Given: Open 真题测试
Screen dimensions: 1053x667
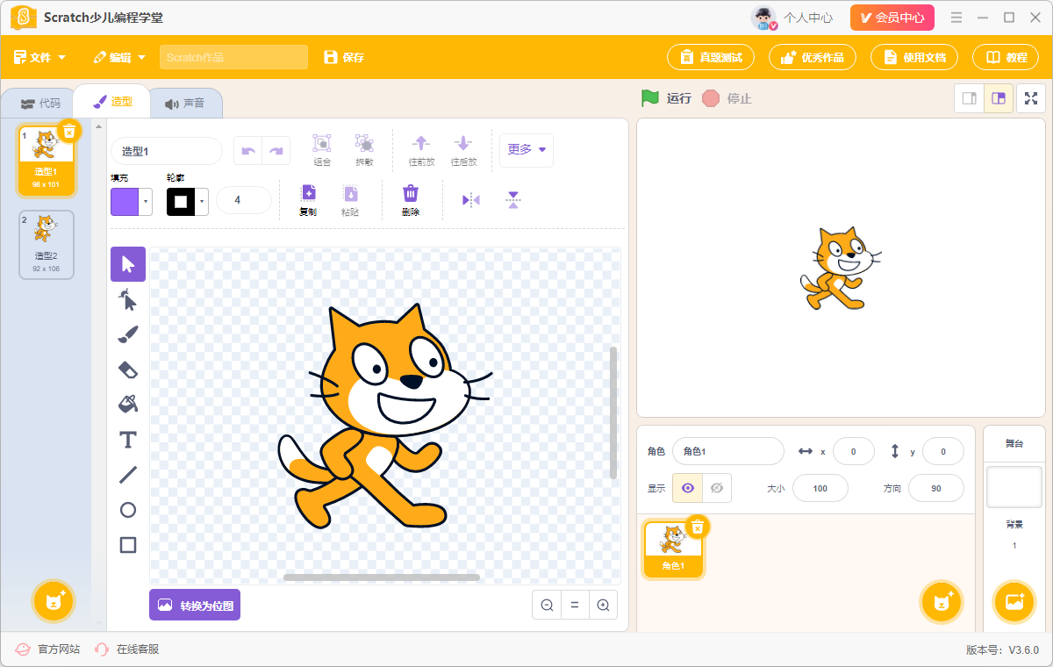Looking at the screenshot, I should pyautogui.click(x=711, y=57).
